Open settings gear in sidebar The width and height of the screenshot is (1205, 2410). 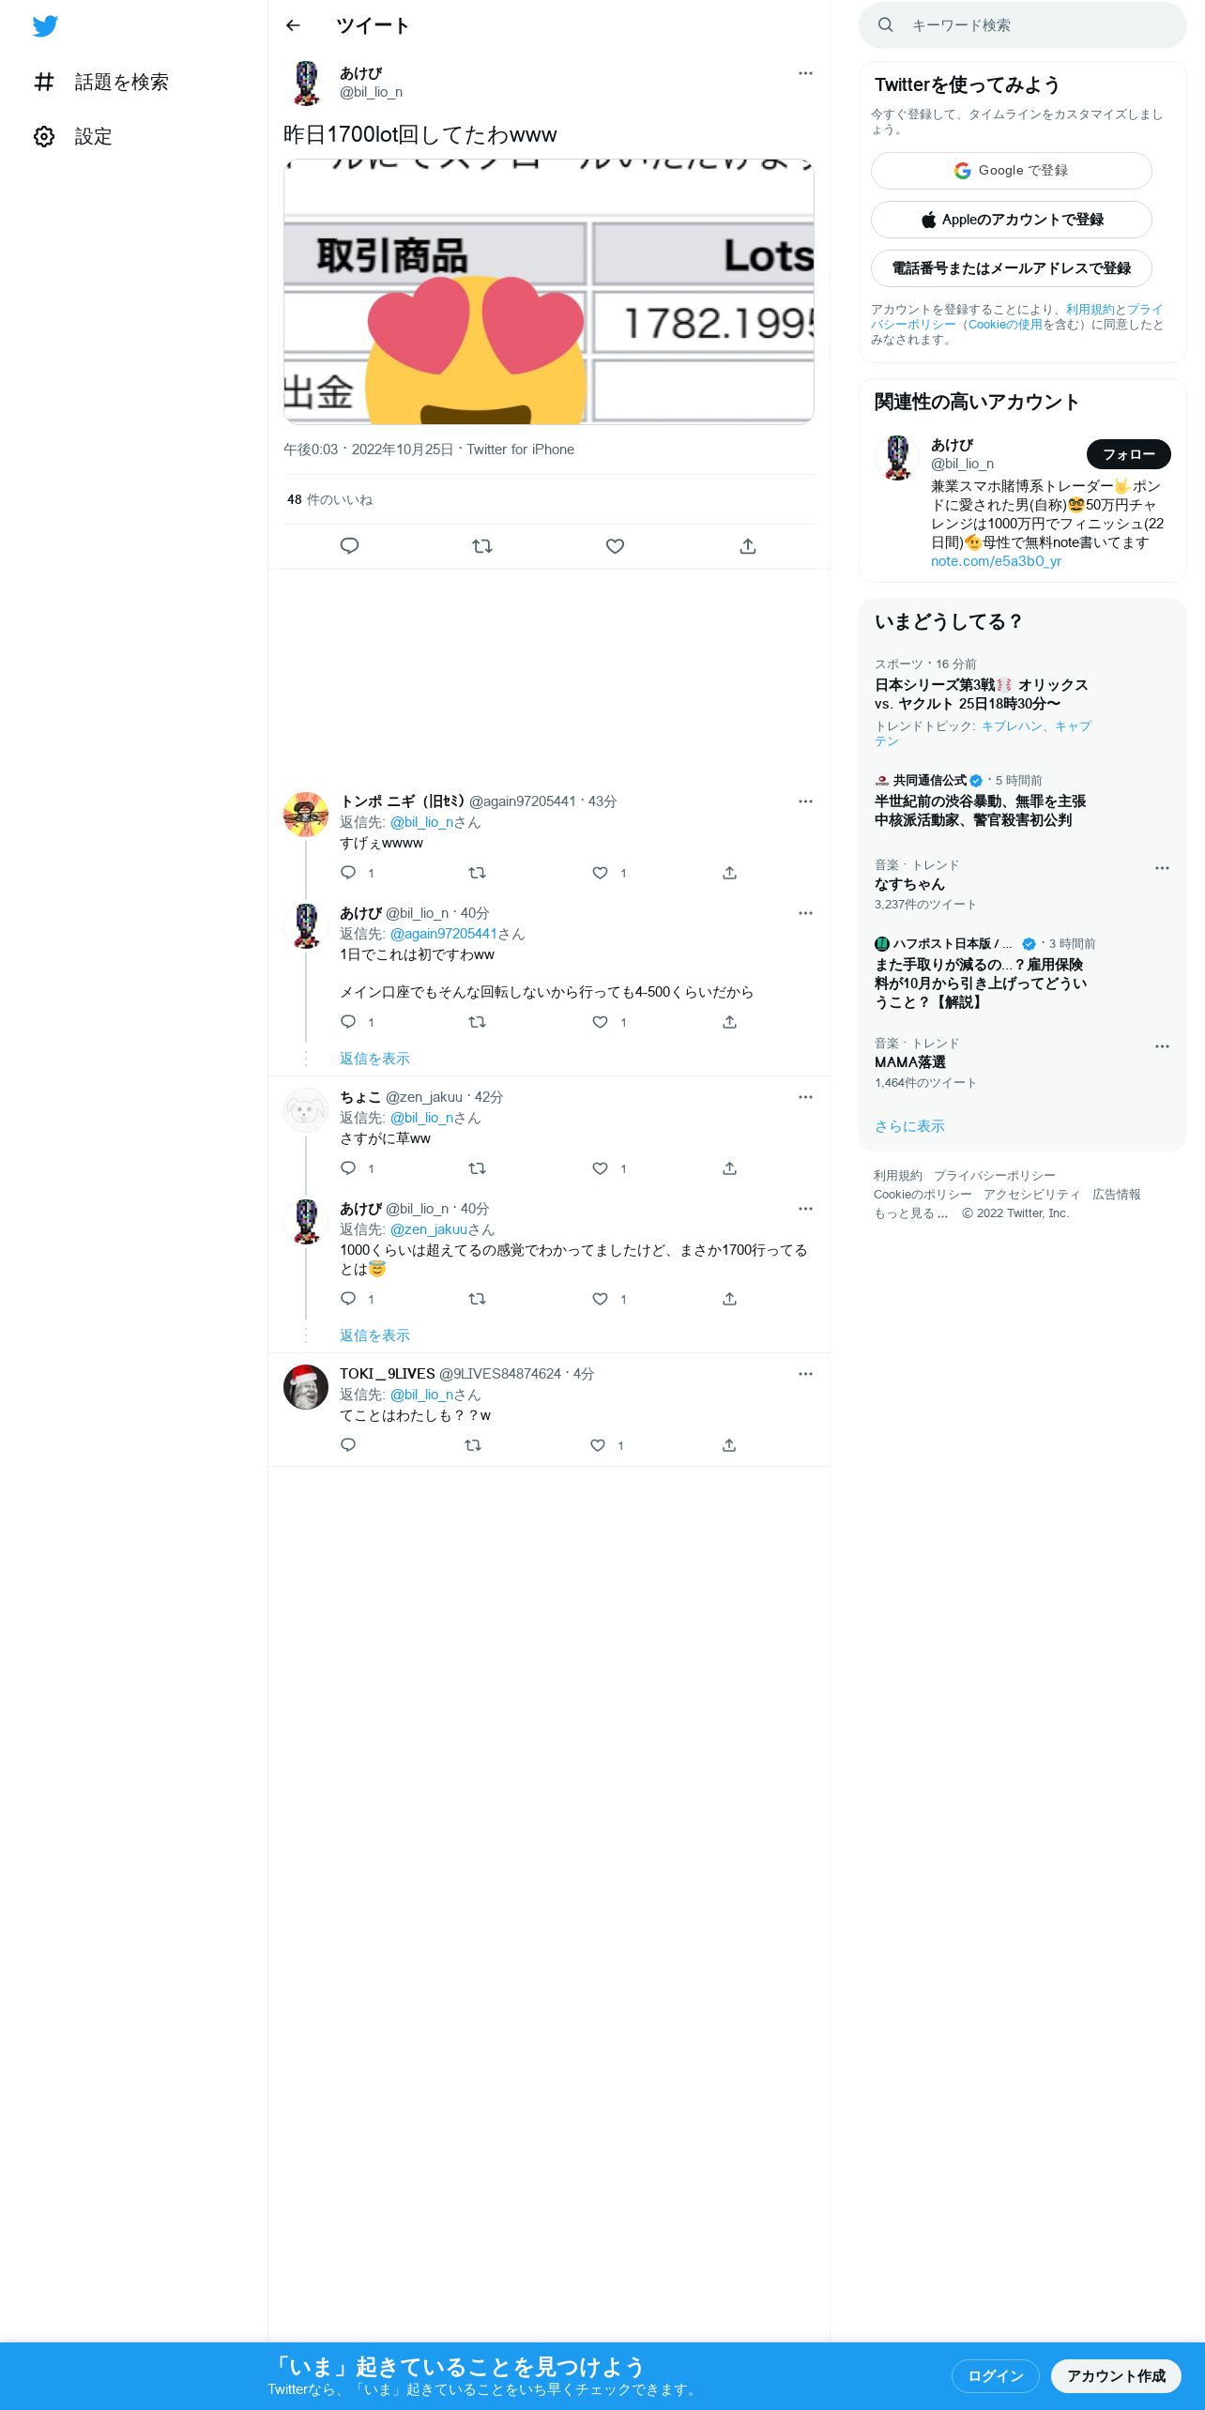click(44, 137)
